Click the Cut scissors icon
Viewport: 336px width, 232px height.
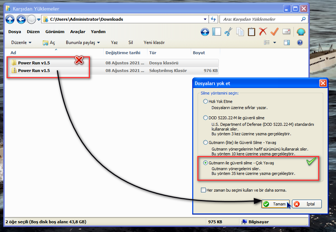228,32
